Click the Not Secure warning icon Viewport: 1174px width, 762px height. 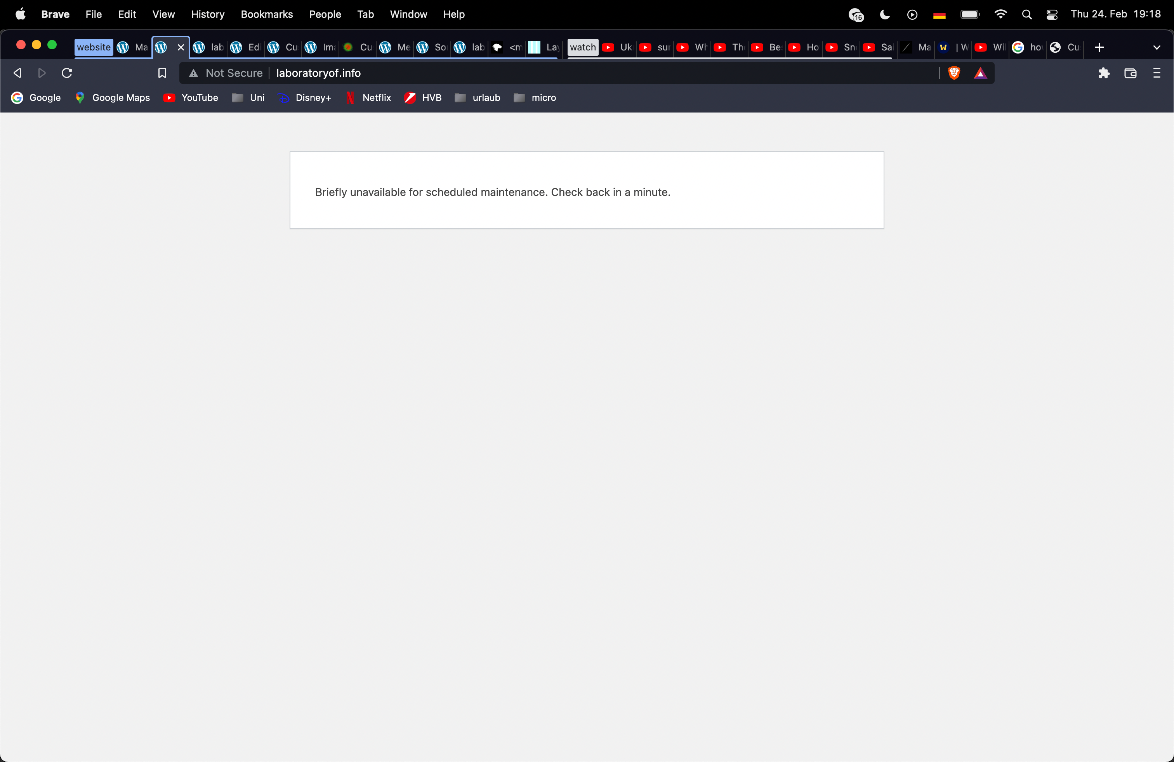pyautogui.click(x=193, y=73)
